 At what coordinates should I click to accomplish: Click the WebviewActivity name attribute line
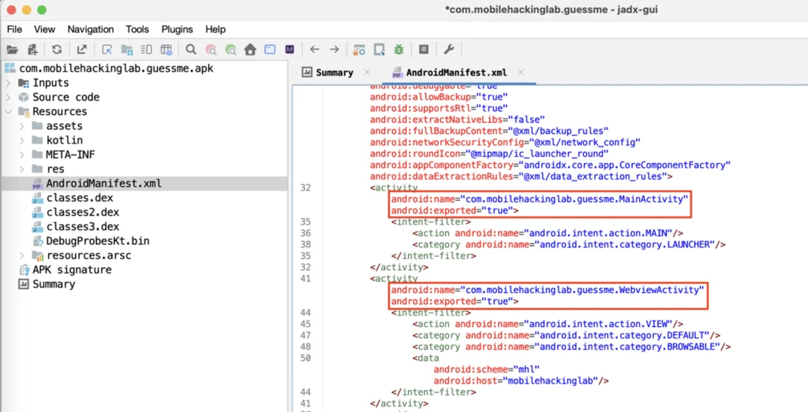(546, 290)
